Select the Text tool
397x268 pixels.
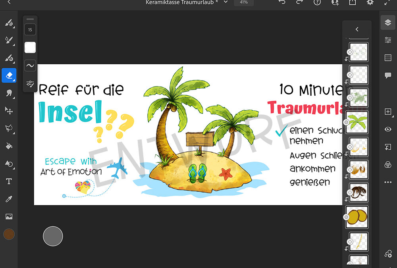pyautogui.click(x=9, y=181)
